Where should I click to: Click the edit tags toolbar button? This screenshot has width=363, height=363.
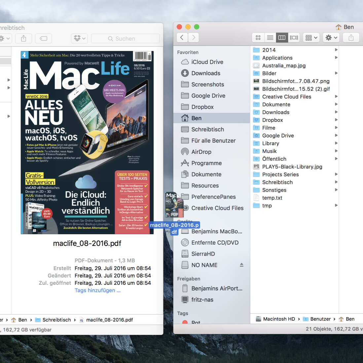click(43, 39)
